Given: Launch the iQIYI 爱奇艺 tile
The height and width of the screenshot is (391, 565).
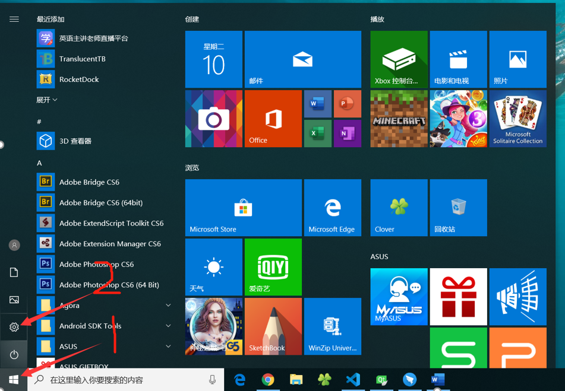Looking at the screenshot, I should tap(273, 267).
